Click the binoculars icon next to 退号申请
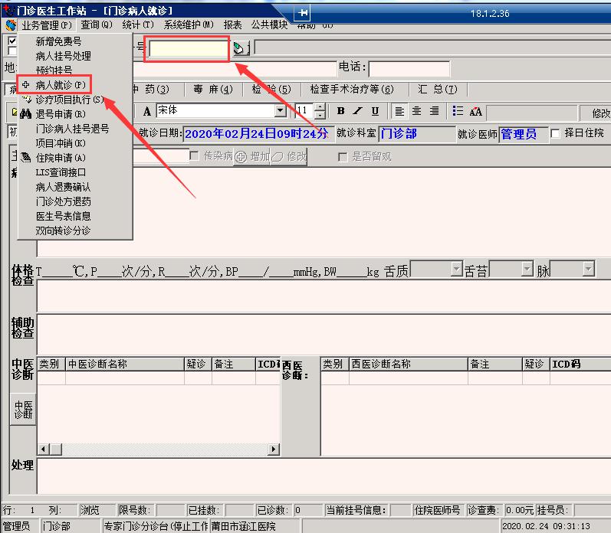 26,114
